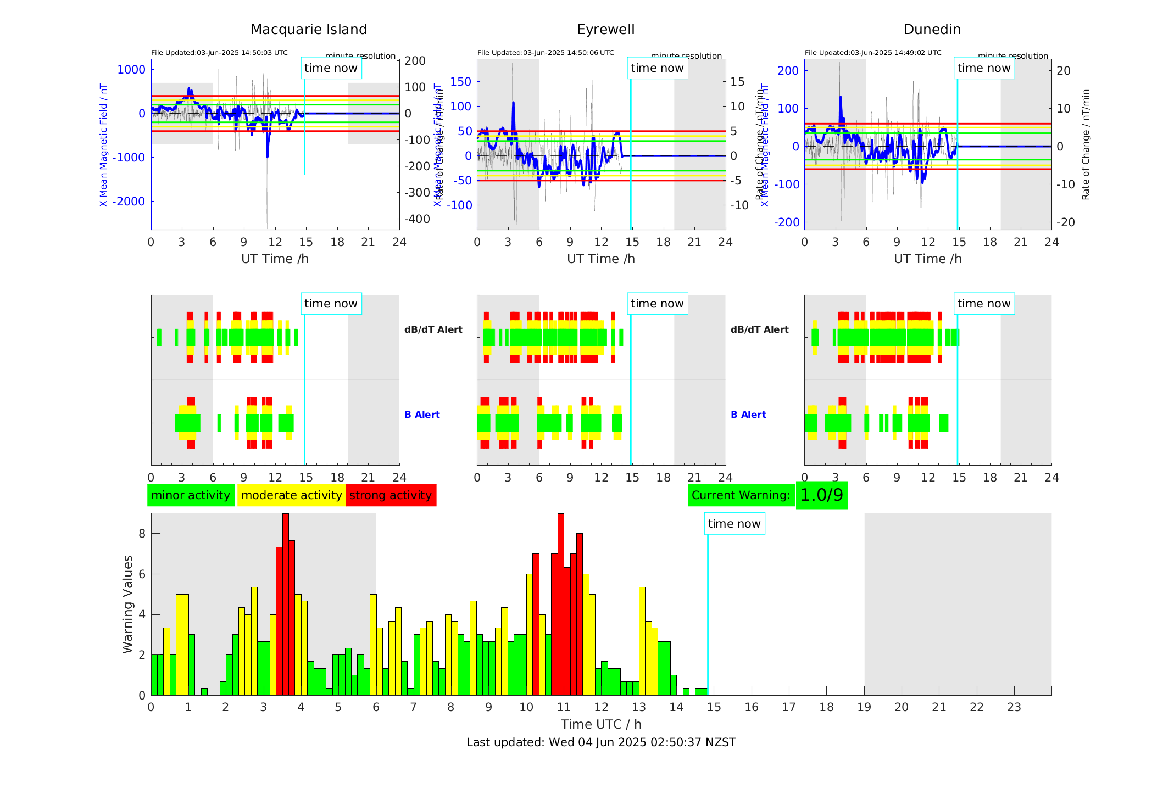Click the Macquarie Island chart title

(x=309, y=30)
